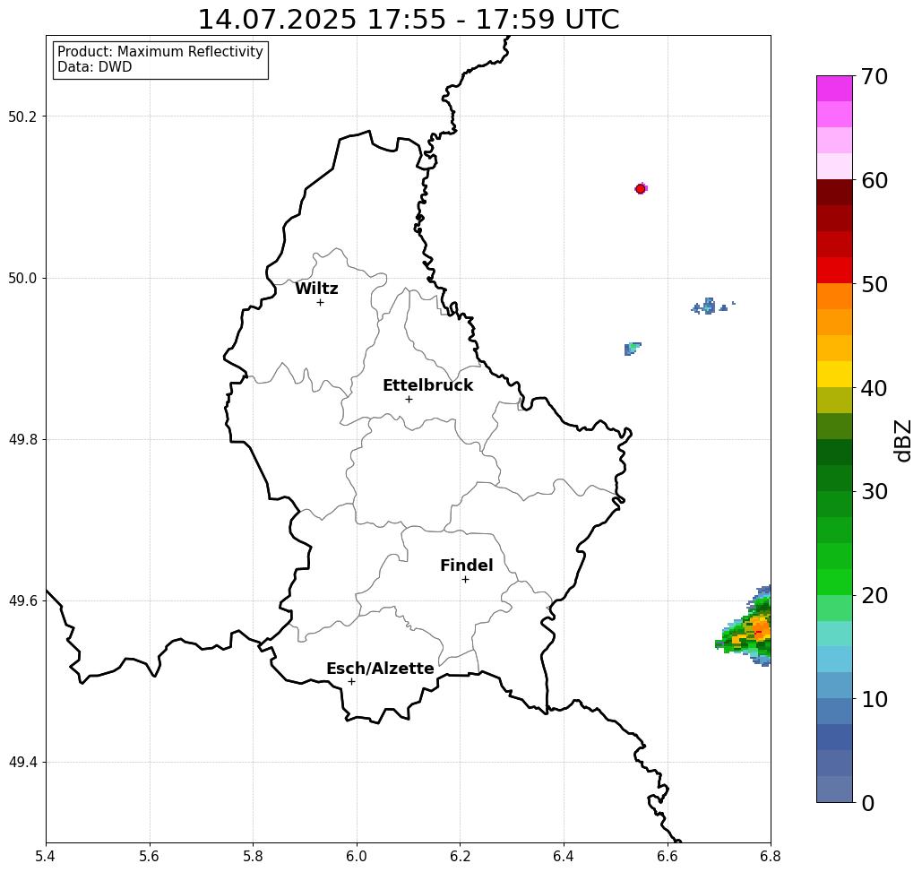The image size is (922, 872).
Task: Click the Wiltz station label
Action: click(316, 289)
